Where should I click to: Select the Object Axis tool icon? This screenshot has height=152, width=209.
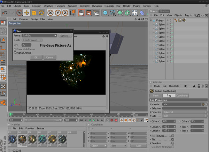click(3, 47)
